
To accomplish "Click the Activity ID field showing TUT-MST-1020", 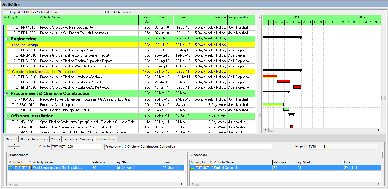I will [76, 146].
